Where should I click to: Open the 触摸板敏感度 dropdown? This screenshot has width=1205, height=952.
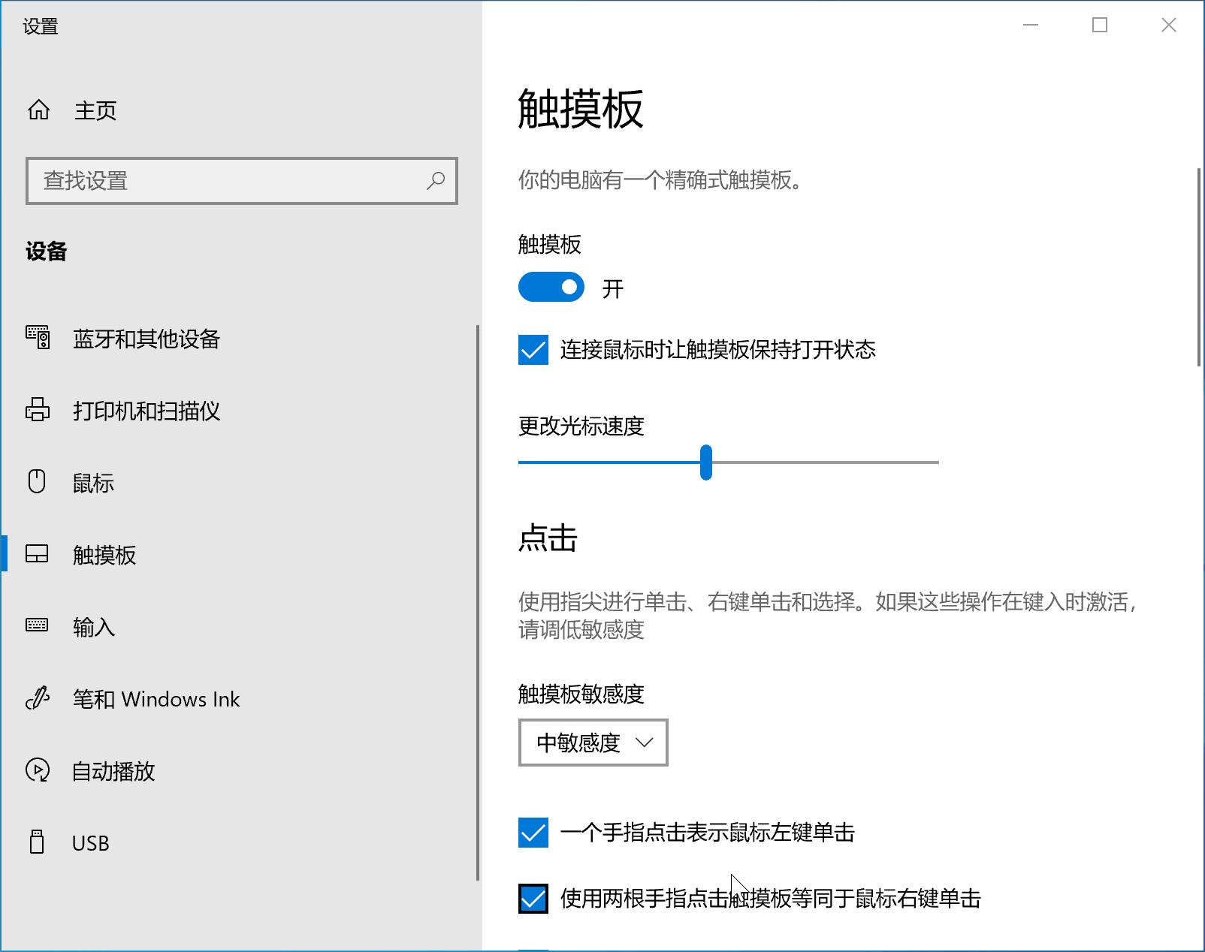pos(593,743)
